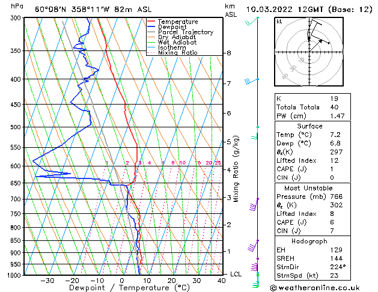Click the purple wind barb at 700 hPa

coord(254,204)
